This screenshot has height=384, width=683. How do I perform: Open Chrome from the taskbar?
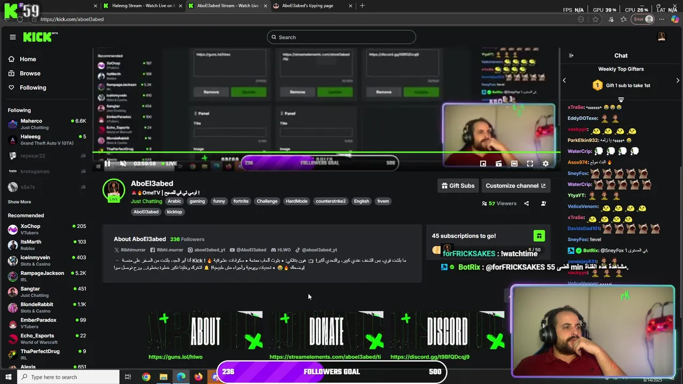tap(146, 377)
